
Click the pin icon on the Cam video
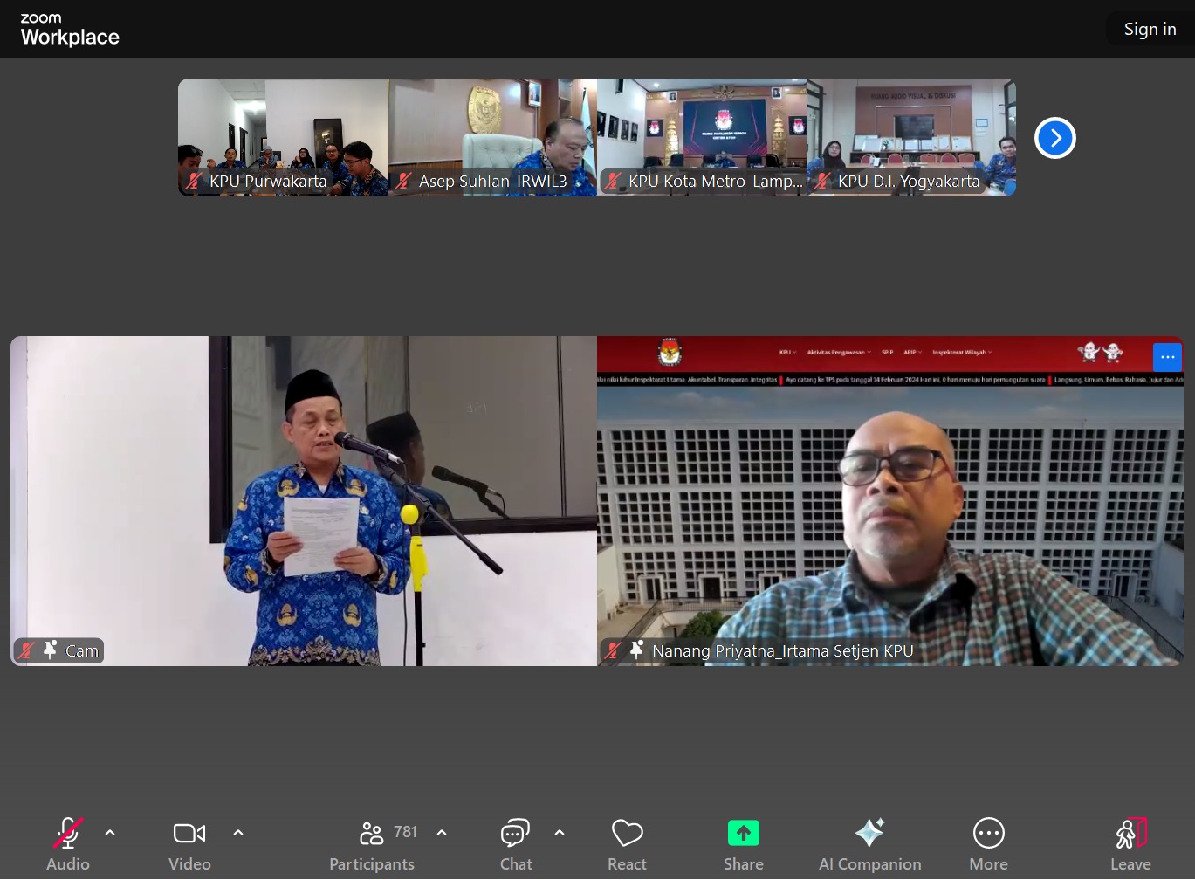point(50,650)
